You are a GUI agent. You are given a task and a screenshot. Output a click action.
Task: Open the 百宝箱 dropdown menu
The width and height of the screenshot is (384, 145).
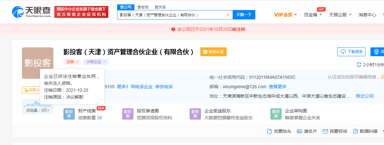coord(313,15)
